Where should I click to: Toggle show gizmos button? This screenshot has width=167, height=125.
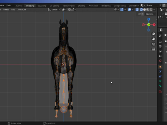pyautogui.click(x=122, y=10)
